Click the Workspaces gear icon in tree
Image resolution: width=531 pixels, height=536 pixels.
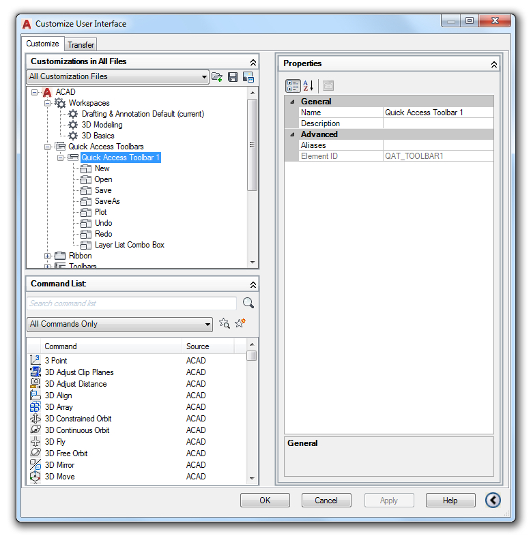[60, 102]
